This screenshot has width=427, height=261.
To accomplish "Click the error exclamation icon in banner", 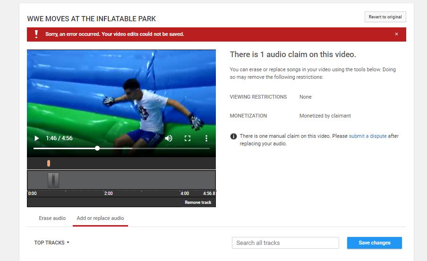I will click(36, 34).
